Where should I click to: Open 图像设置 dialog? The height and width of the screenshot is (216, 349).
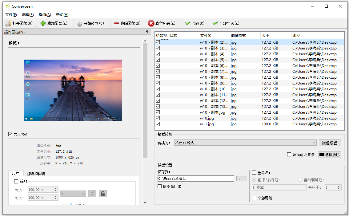[x=330, y=143]
